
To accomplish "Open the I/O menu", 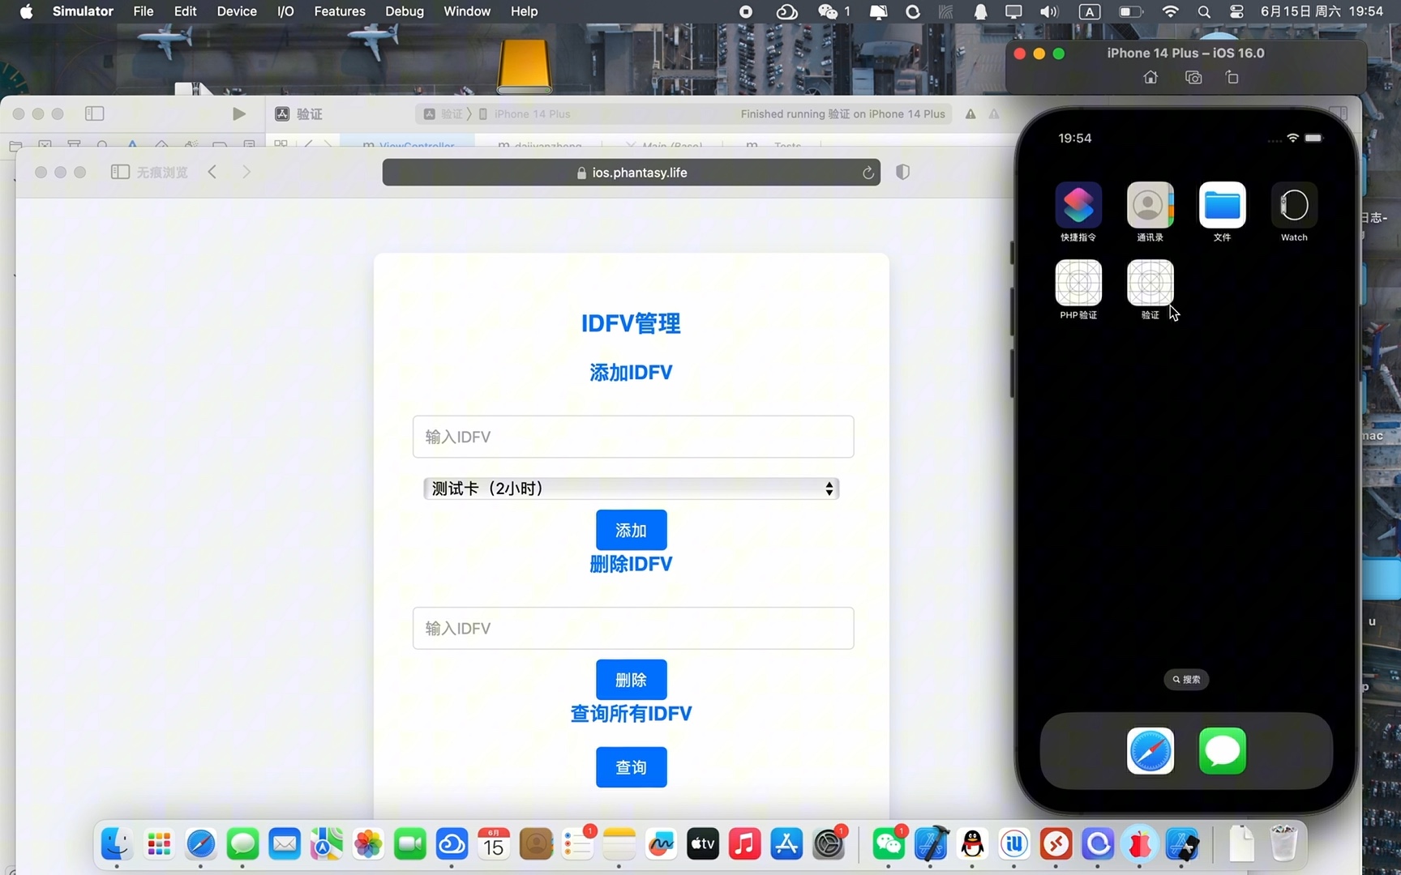I will tap(285, 11).
